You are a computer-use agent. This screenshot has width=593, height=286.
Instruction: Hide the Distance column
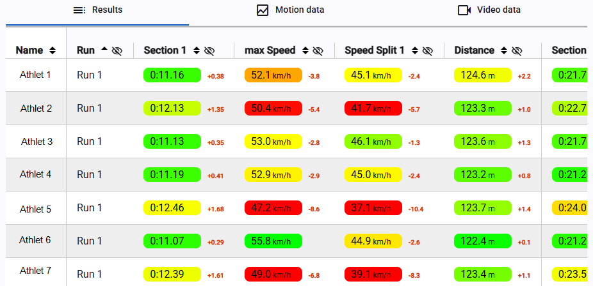pos(517,51)
